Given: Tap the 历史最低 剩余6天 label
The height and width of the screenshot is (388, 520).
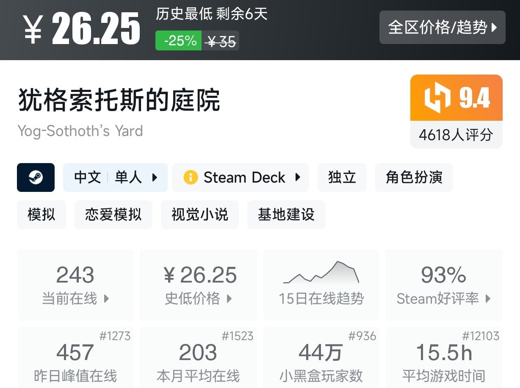Looking at the screenshot, I should click(x=212, y=14).
